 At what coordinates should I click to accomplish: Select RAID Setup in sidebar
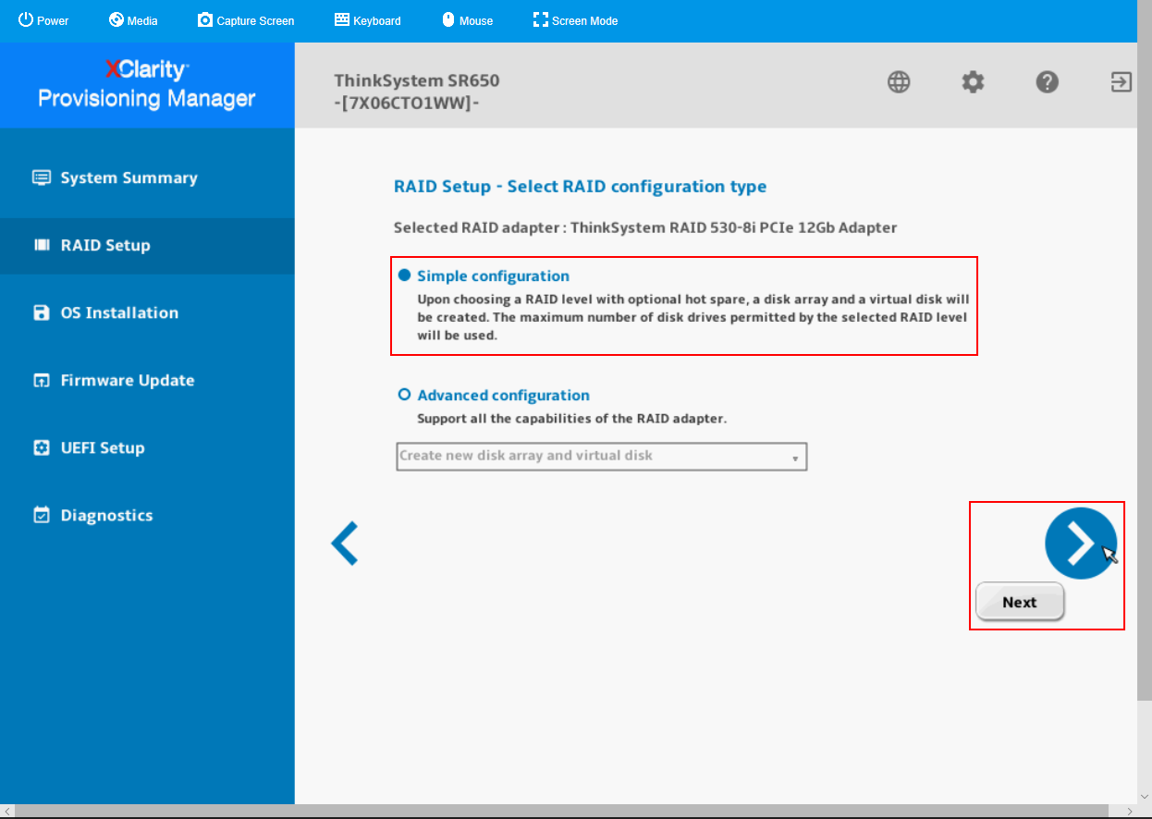click(147, 245)
